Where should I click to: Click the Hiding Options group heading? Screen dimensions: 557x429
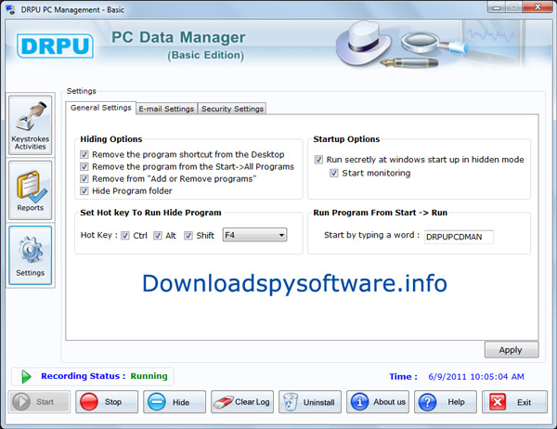pos(111,139)
